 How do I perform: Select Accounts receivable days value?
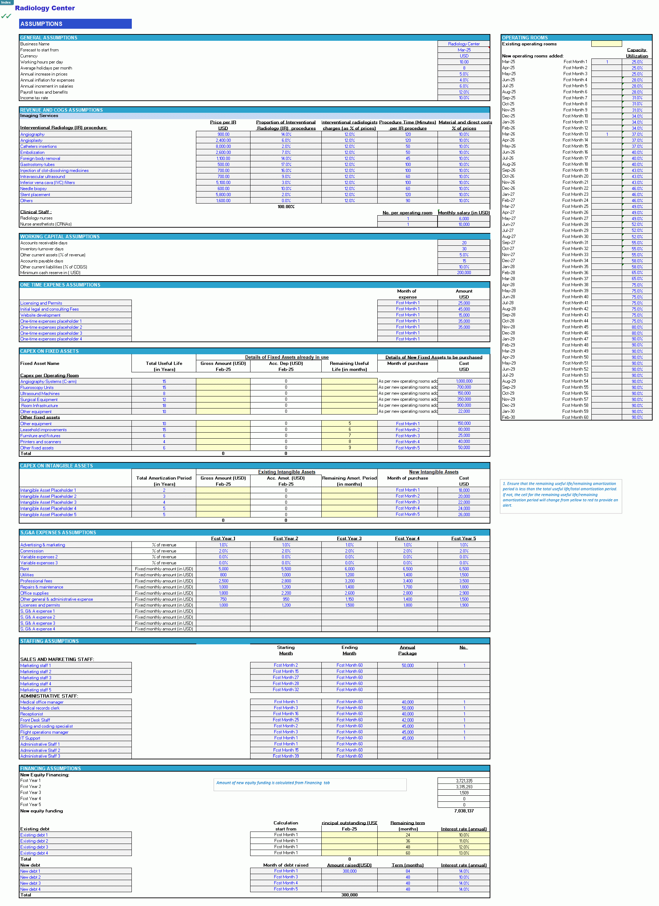click(x=463, y=243)
